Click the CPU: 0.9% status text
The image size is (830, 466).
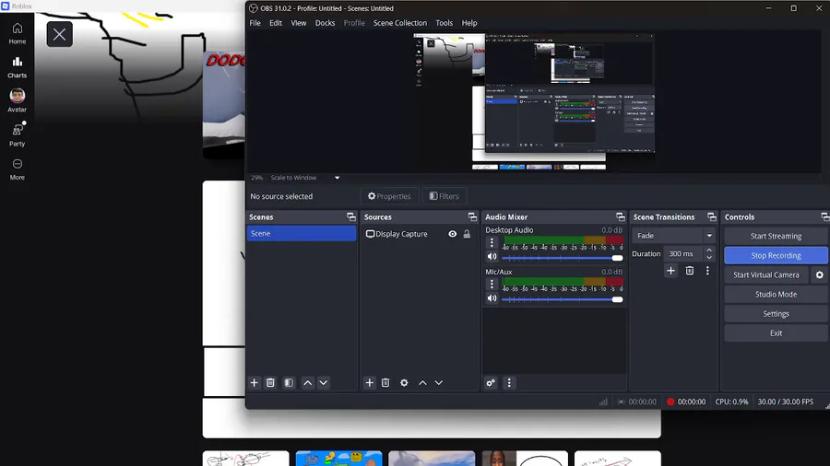[x=731, y=402]
